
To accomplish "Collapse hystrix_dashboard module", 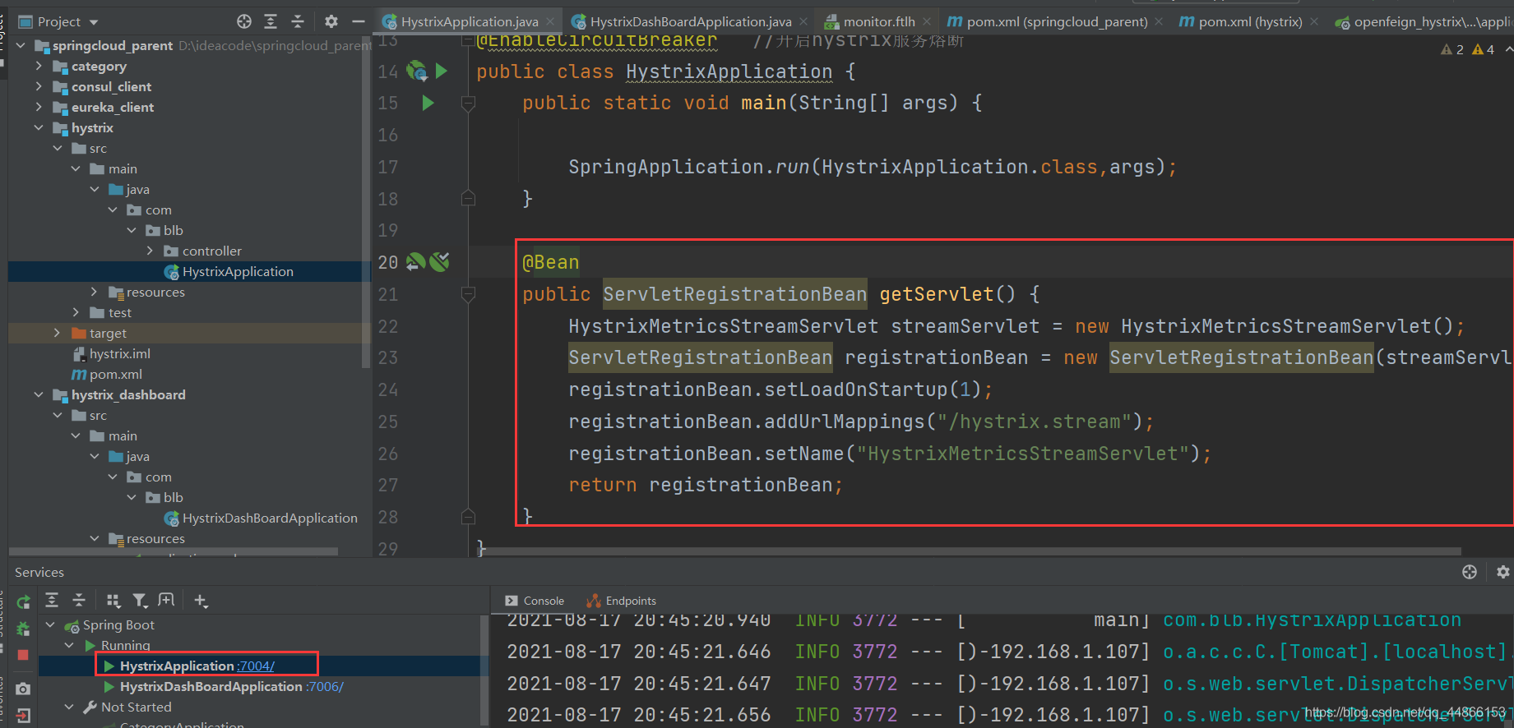I will point(39,394).
